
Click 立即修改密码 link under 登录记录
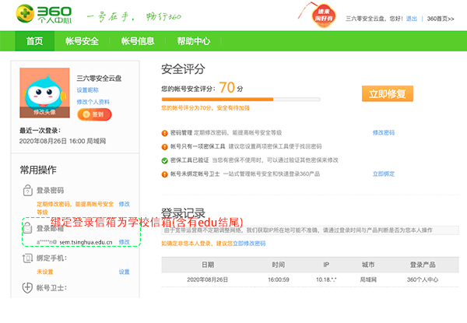(x=249, y=244)
